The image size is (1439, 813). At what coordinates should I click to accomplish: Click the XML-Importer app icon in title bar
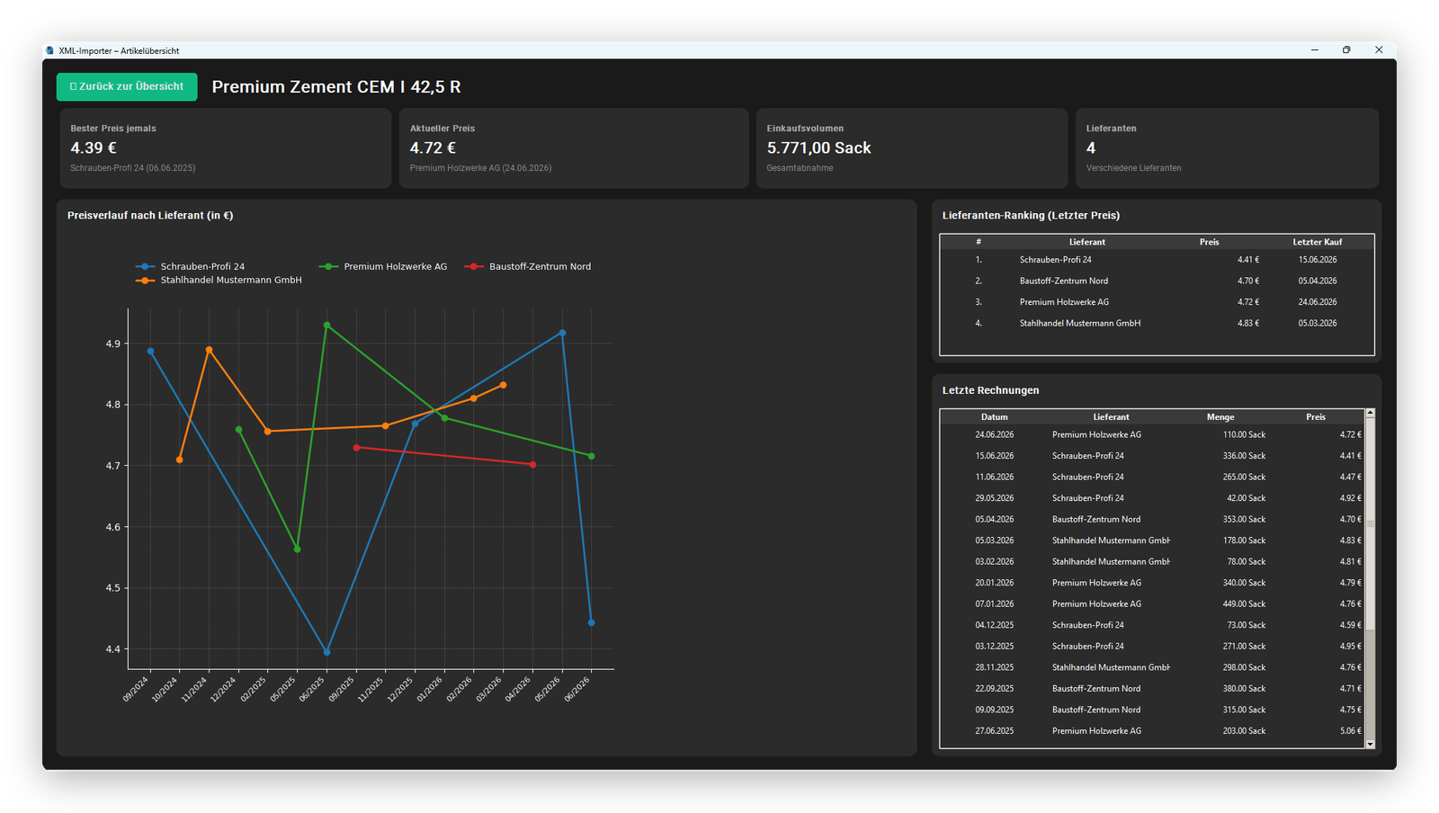(50, 50)
